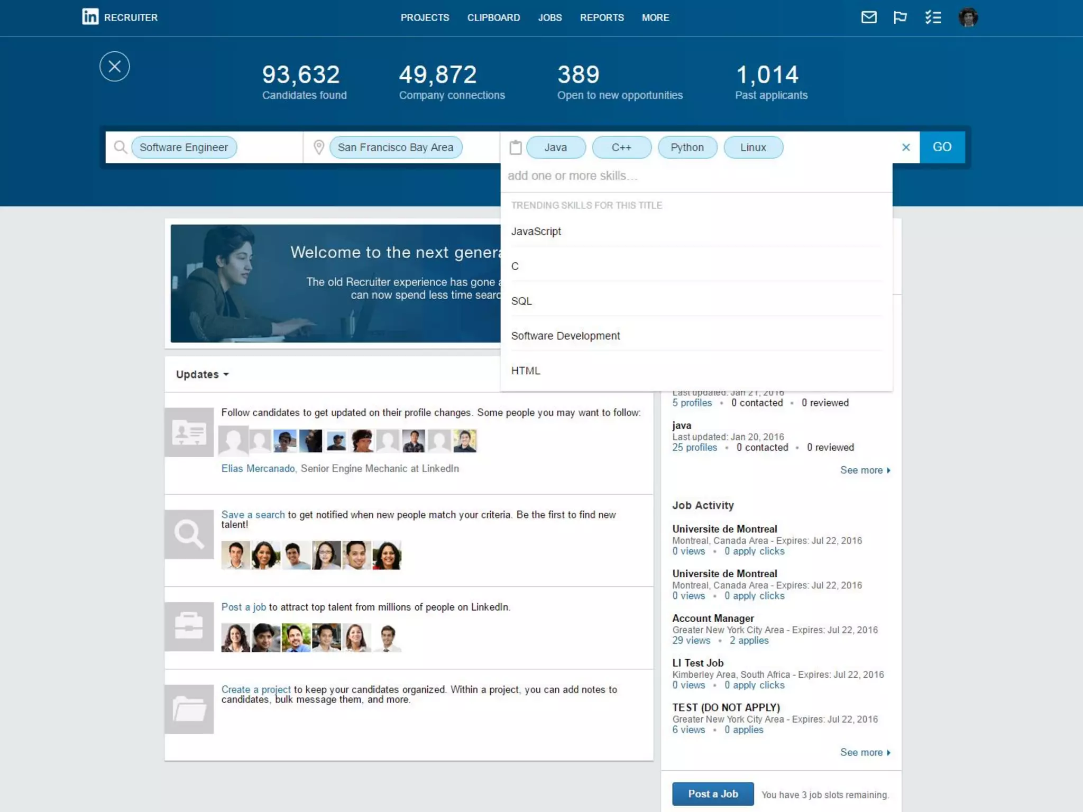Click 49,872 Company connections stat

[x=452, y=82]
